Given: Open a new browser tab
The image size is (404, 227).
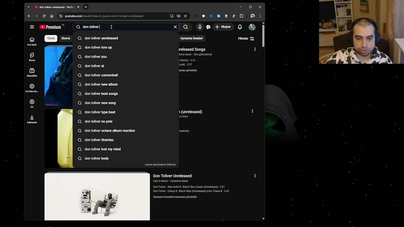Looking at the screenshot, I should coord(86,7).
